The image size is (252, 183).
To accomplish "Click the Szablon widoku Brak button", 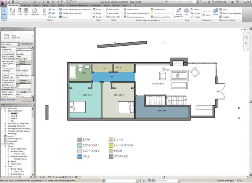I will 24,92.
